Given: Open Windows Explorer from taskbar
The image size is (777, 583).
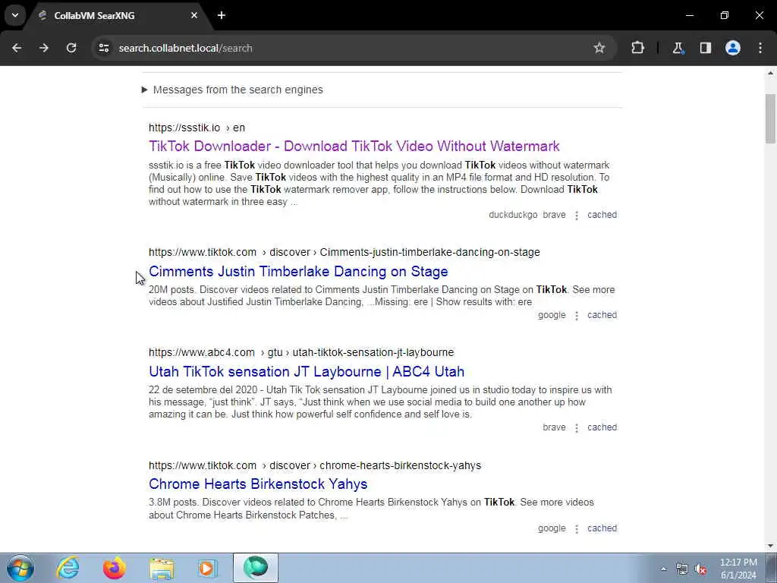Looking at the screenshot, I should click(x=162, y=568).
